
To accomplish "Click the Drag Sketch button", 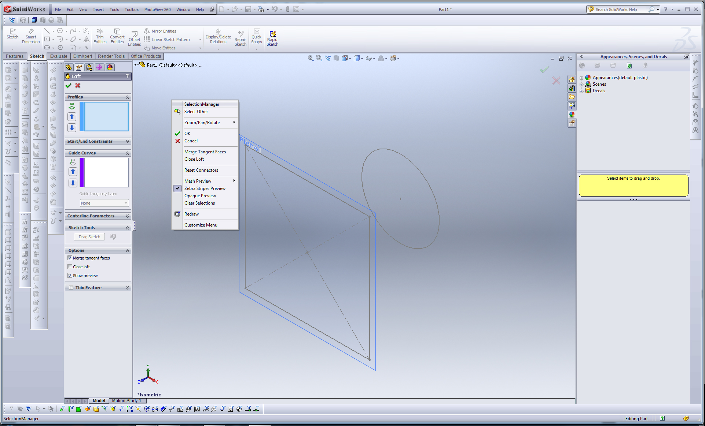I will (89, 237).
